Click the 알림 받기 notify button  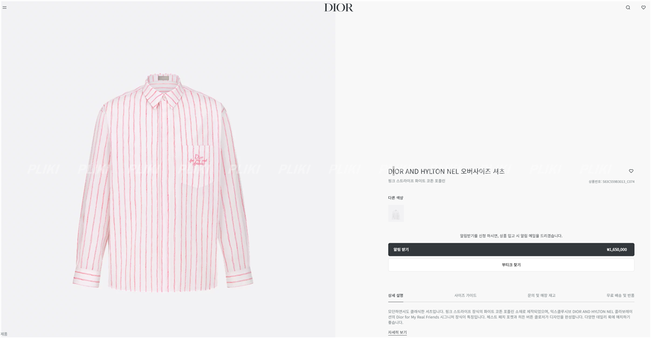point(511,249)
